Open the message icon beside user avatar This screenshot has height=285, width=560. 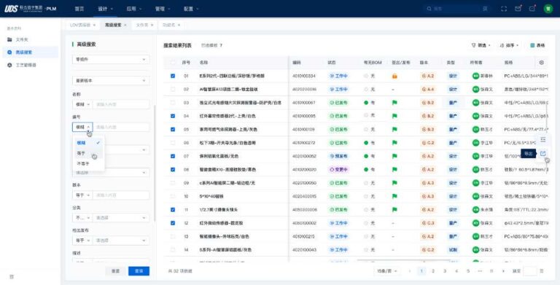click(x=532, y=9)
